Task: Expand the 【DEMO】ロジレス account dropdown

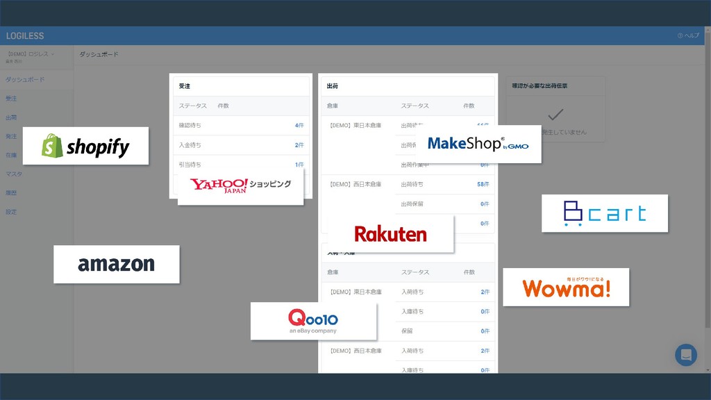Action: pos(30,54)
